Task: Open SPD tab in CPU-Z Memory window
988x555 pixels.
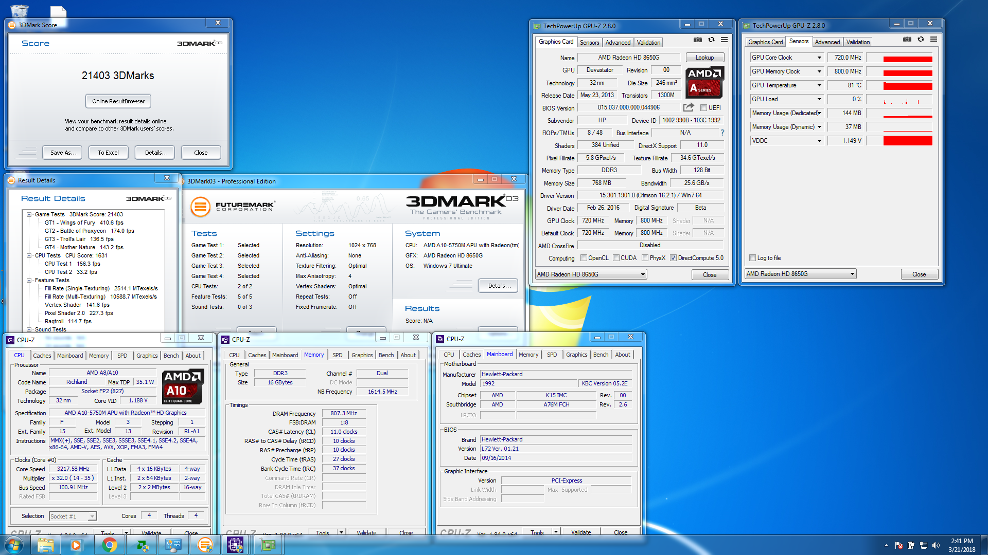Action: [x=338, y=355]
